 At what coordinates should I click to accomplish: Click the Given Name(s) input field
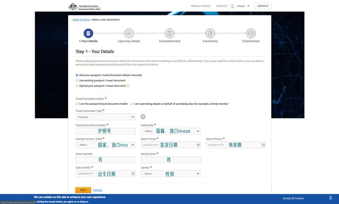105,160
